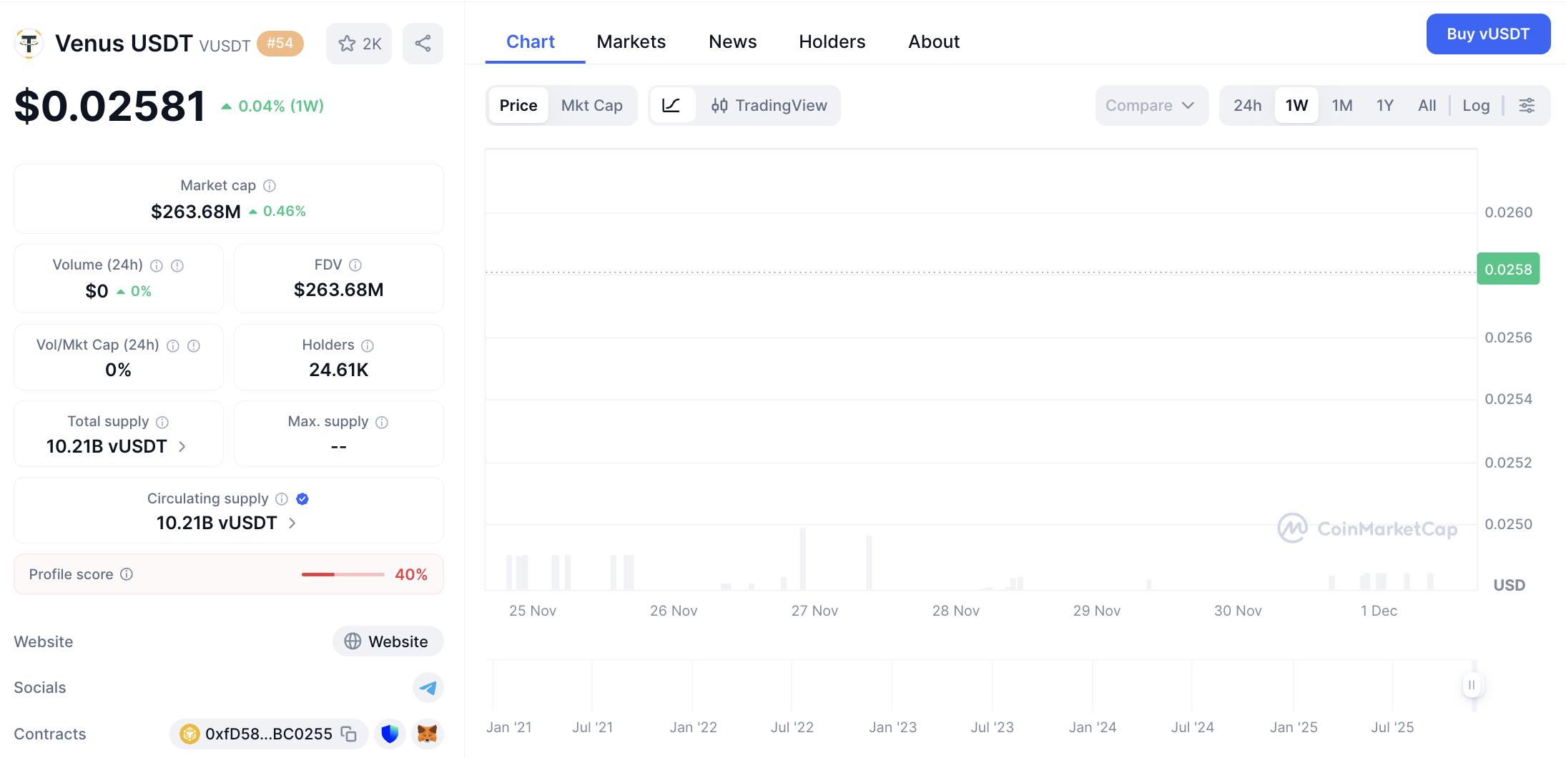1566x758 pixels.
Task: Add Venus USDT to watchlist star
Action: tap(359, 44)
